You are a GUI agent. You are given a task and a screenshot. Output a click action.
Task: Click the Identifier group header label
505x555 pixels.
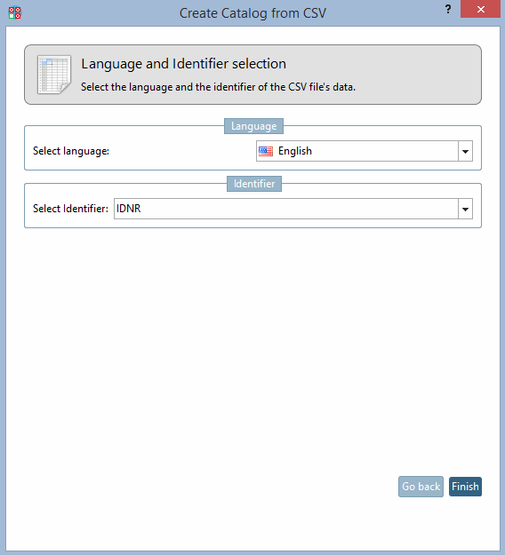[x=254, y=184]
